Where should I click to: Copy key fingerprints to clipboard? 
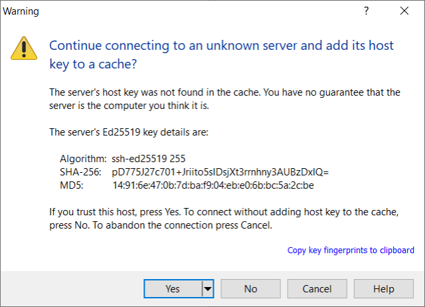pos(351,251)
